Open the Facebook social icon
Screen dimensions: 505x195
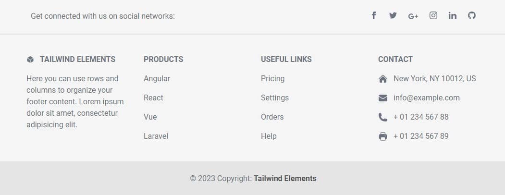pyautogui.click(x=374, y=15)
